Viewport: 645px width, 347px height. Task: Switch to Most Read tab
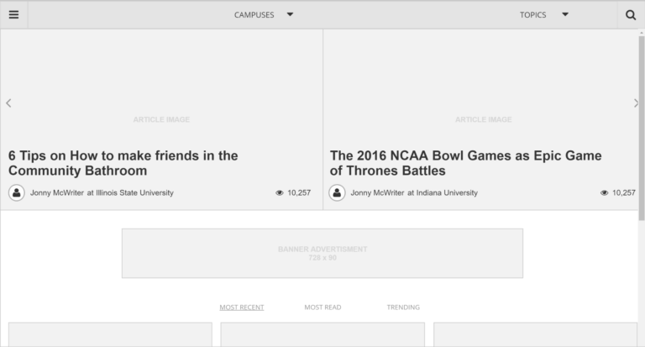click(322, 308)
